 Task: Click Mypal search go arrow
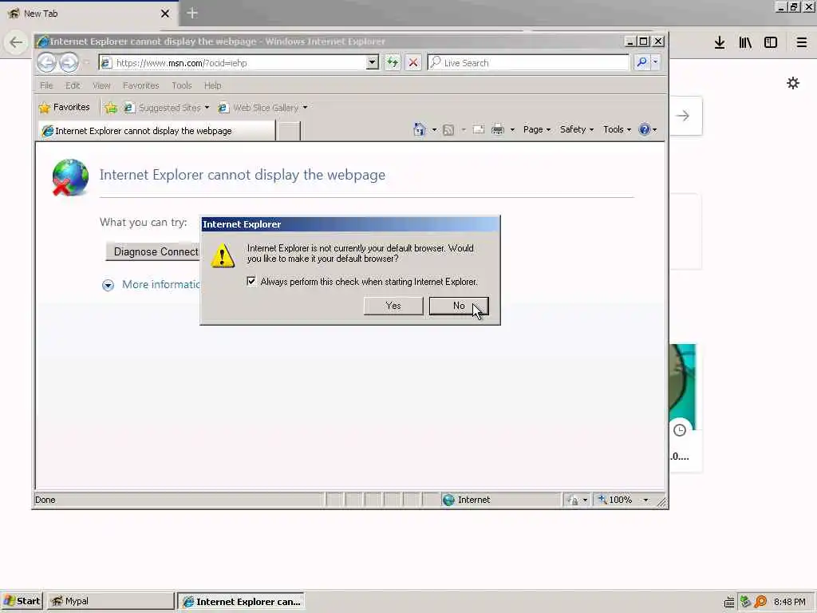[x=683, y=116]
